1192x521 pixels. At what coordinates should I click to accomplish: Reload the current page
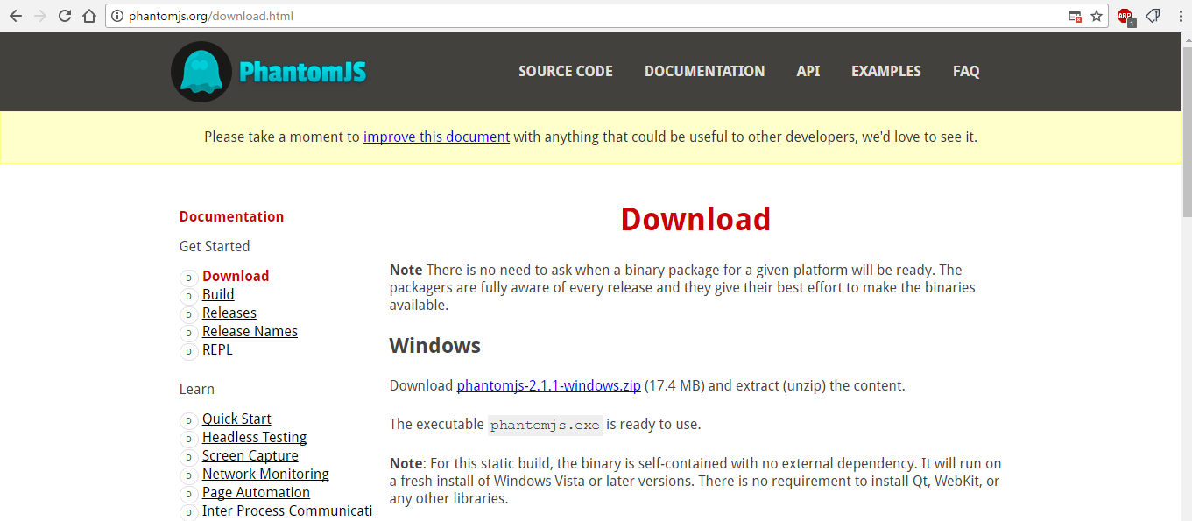coord(63,15)
